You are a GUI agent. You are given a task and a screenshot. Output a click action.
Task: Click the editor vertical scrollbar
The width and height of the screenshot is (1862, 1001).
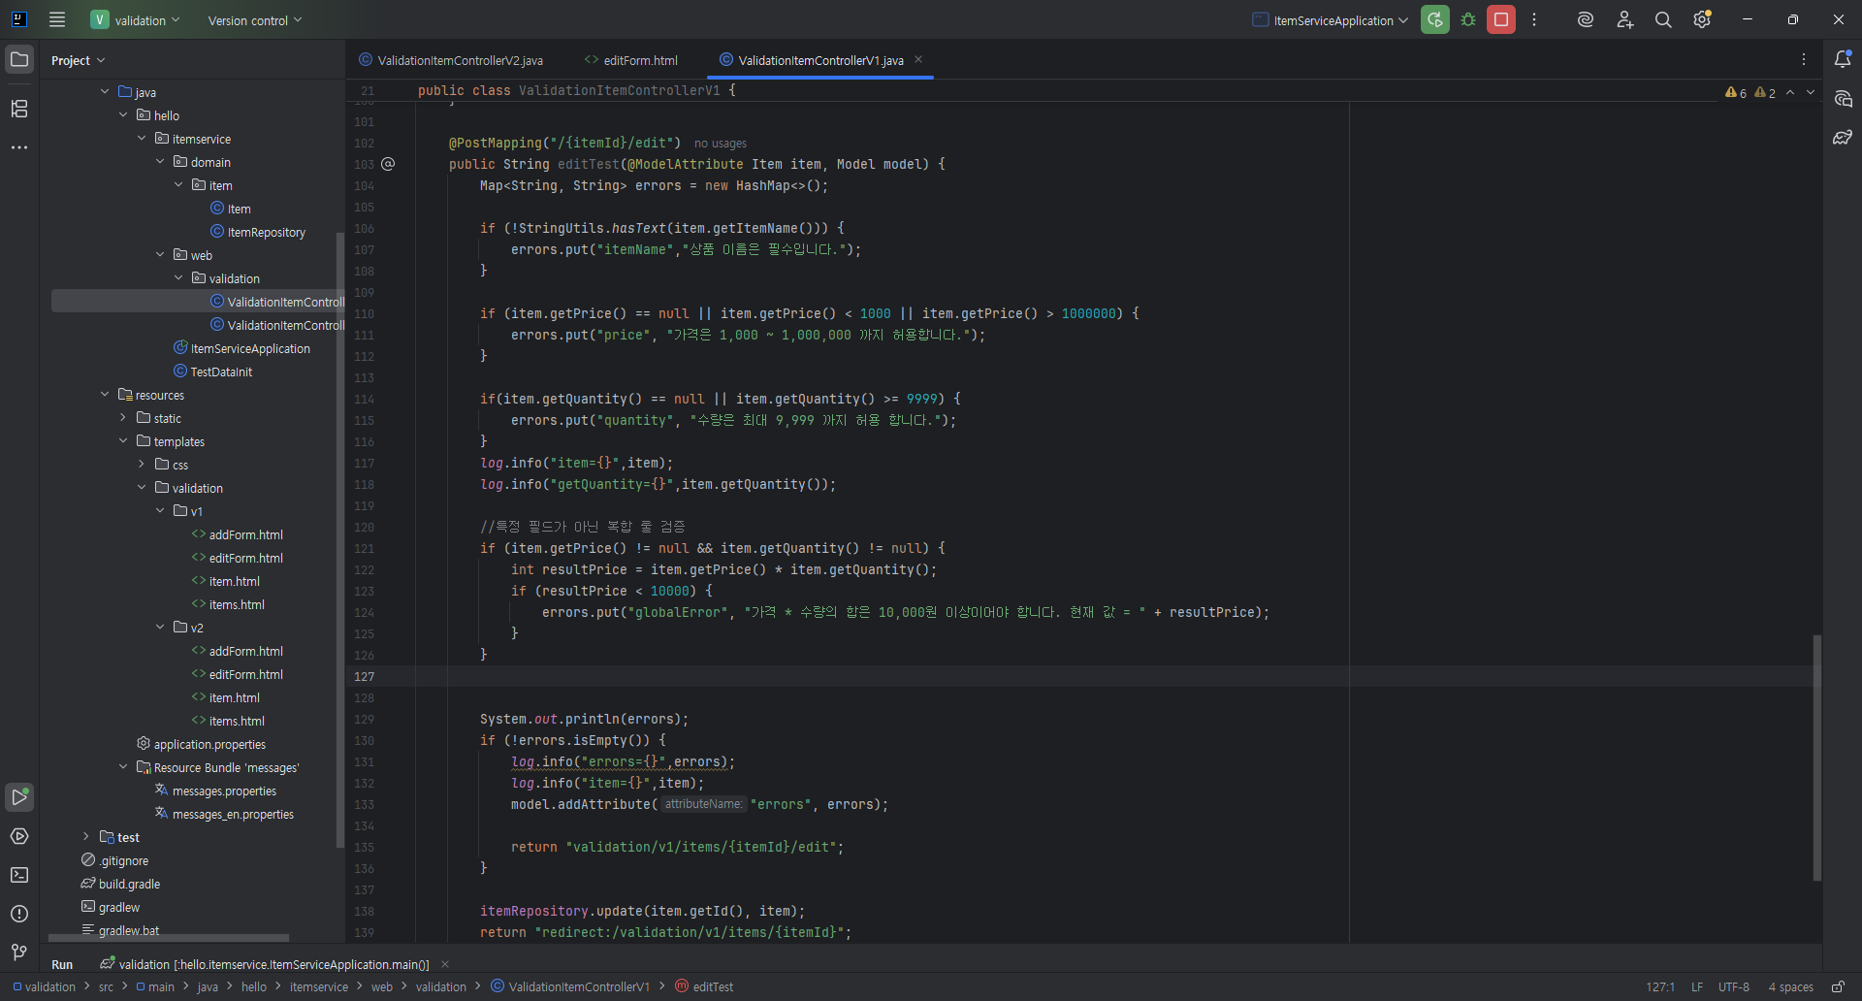pyautogui.click(x=1817, y=758)
